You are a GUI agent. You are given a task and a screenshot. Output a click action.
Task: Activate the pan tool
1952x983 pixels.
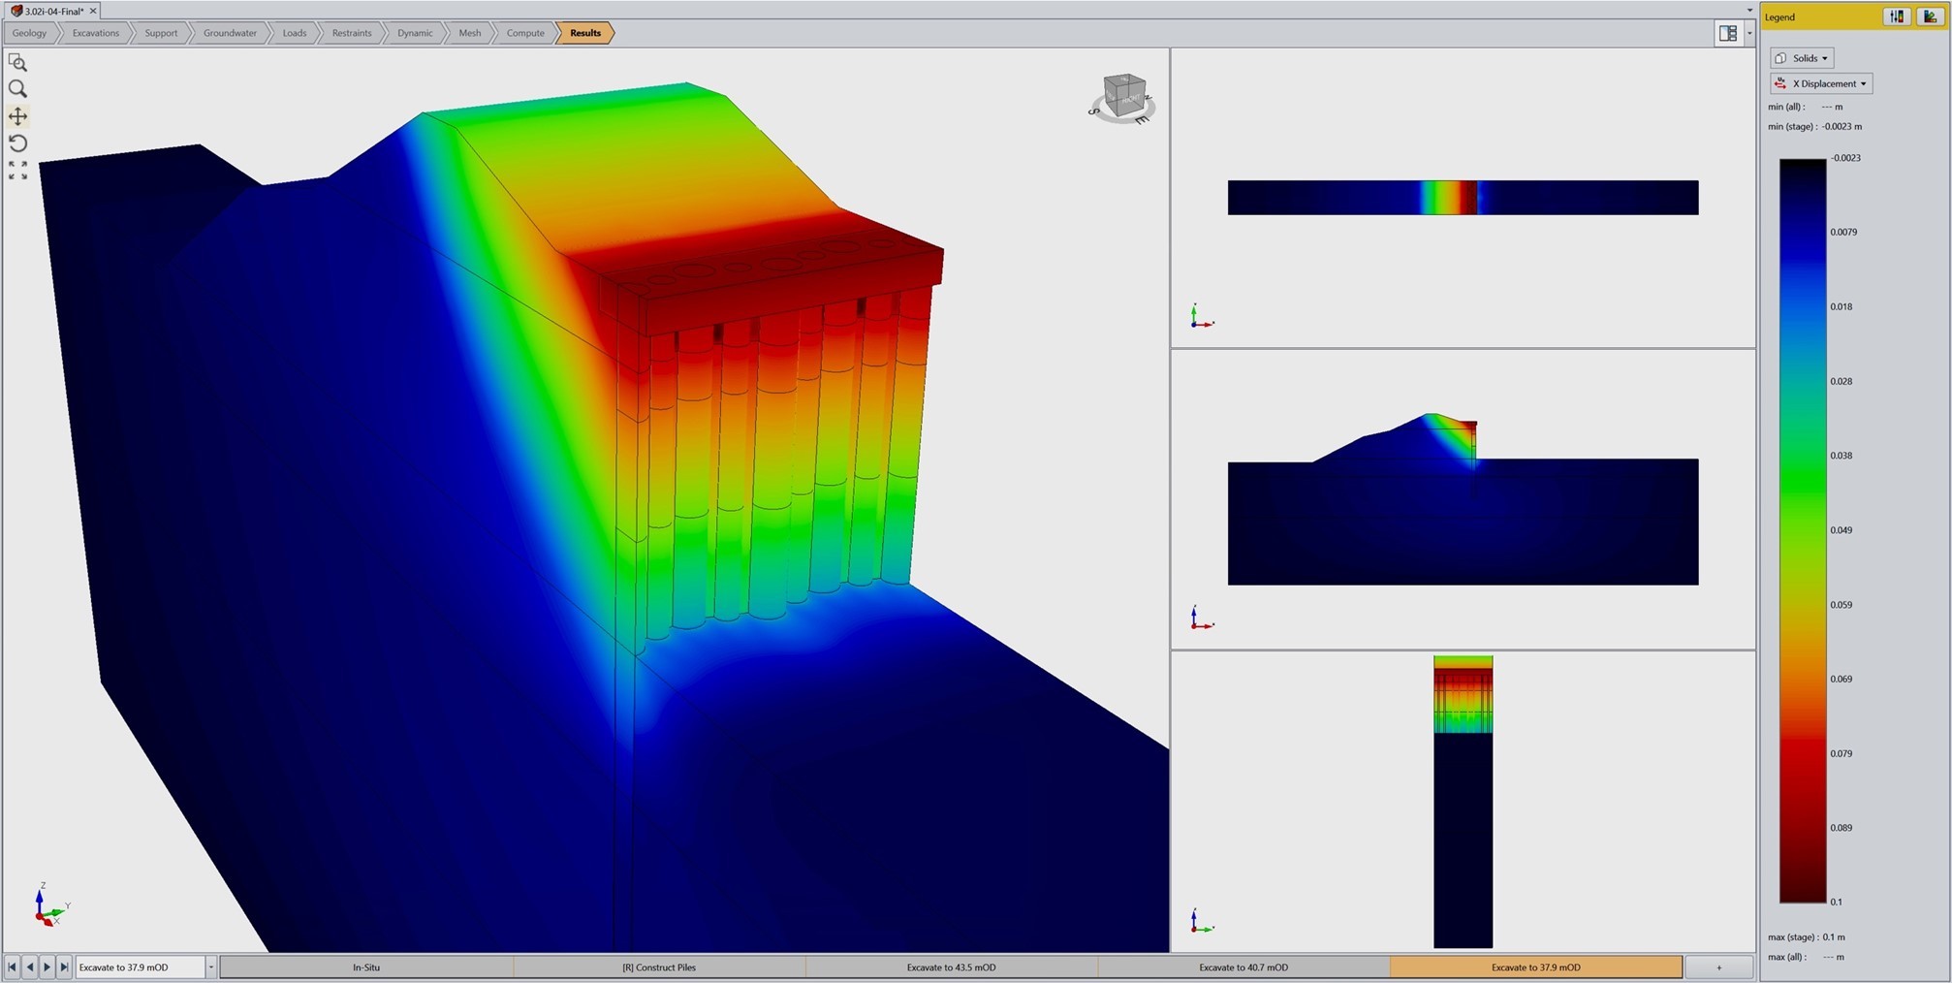[17, 116]
